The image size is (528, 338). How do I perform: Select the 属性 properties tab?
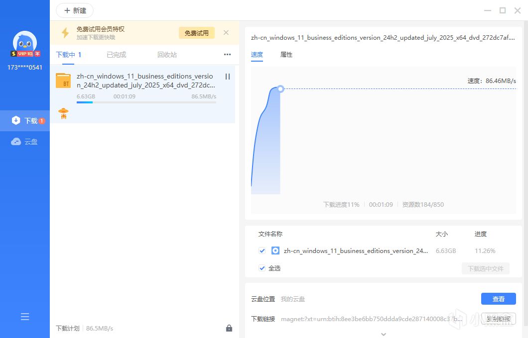286,55
